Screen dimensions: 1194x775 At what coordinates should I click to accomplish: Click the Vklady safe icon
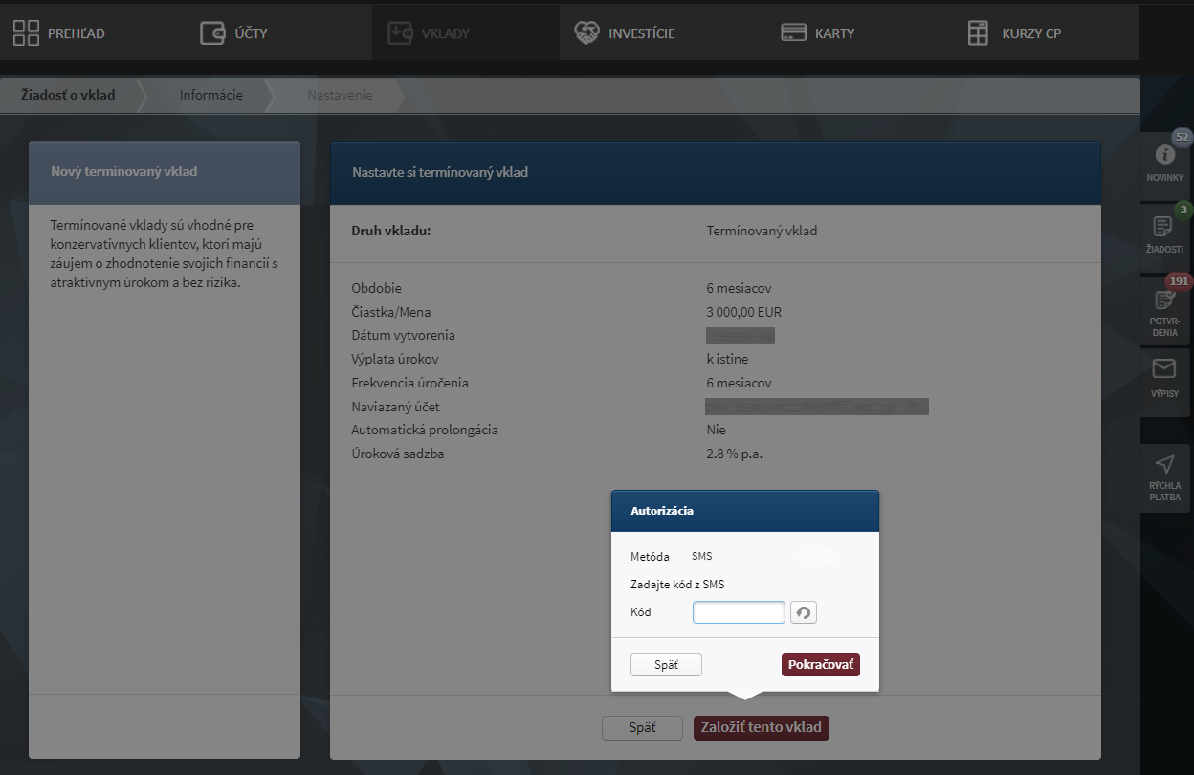[x=400, y=33]
